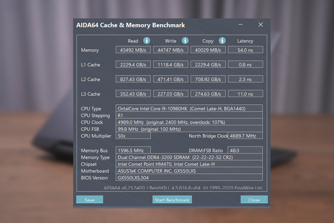Click L2 Cache Read 827.43 GB/s field
This screenshot has width=334, height=223.
tap(133, 79)
